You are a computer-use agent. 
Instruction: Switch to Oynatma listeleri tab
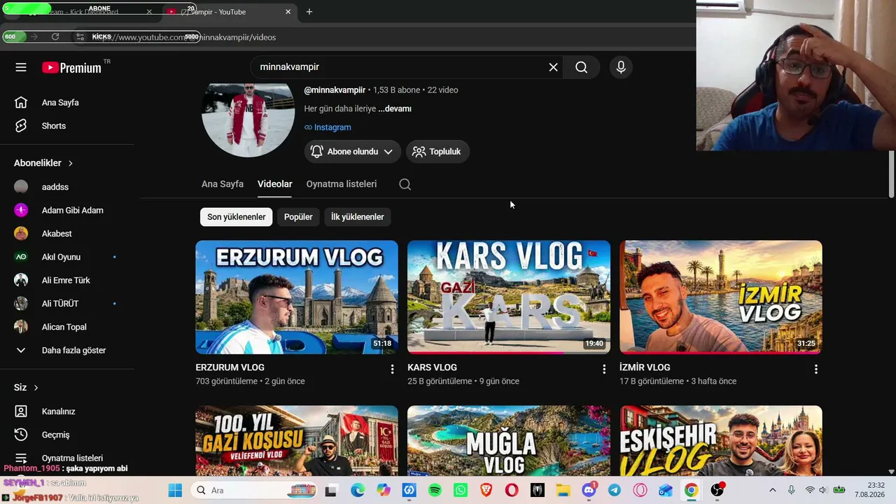342,184
